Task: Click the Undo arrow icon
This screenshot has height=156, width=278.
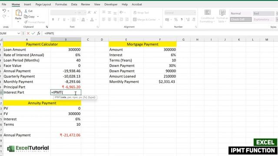Action: [x=4, y=11]
